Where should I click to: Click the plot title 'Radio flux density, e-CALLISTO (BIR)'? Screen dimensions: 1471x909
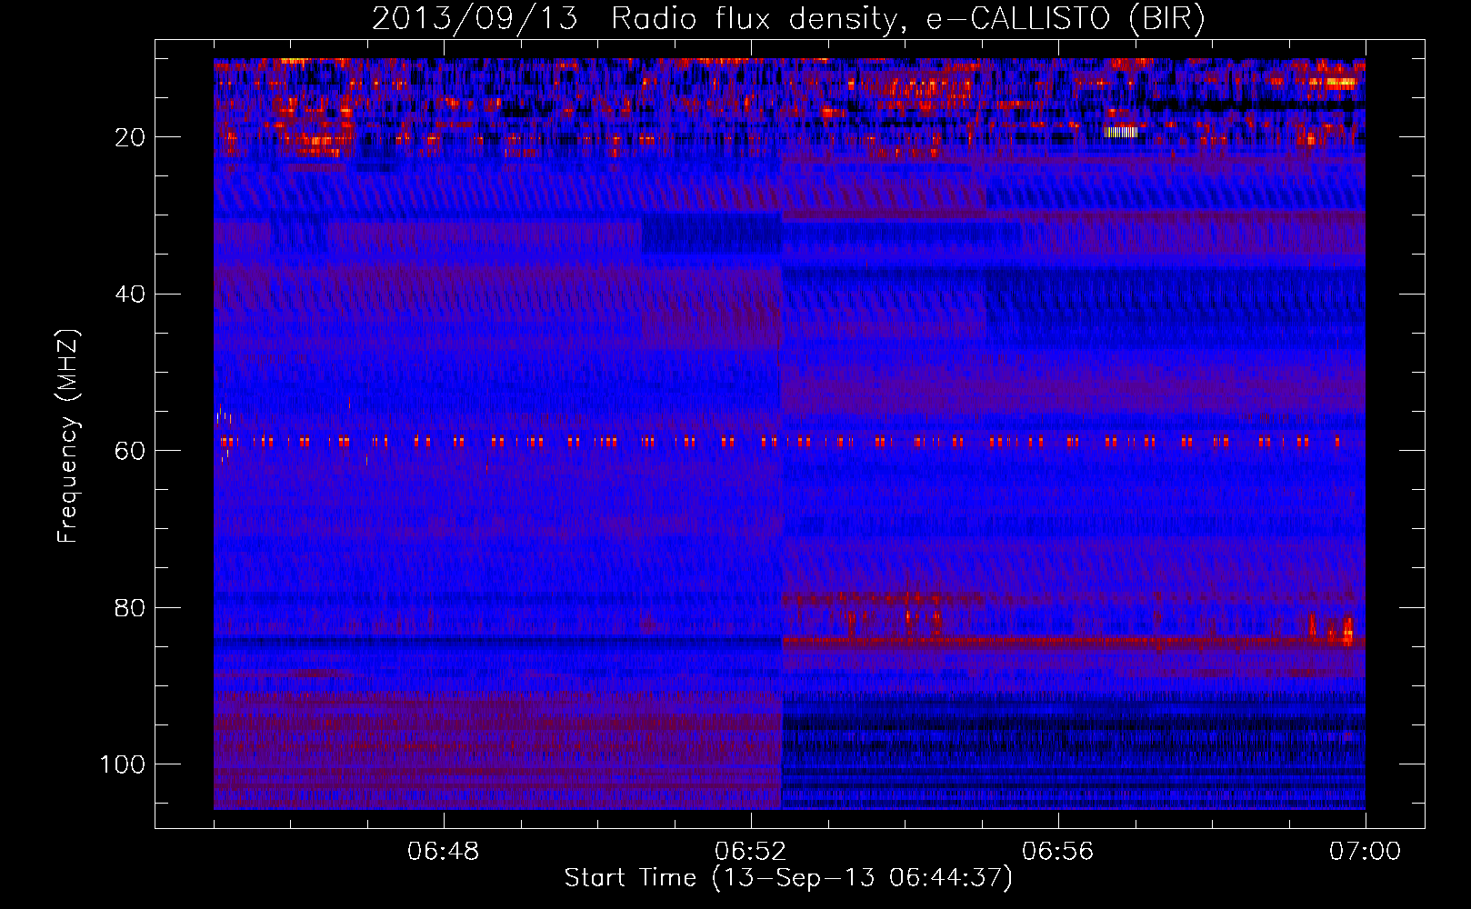[x=907, y=19]
